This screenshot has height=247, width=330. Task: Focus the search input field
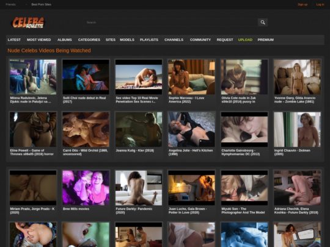[x=171, y=23]
